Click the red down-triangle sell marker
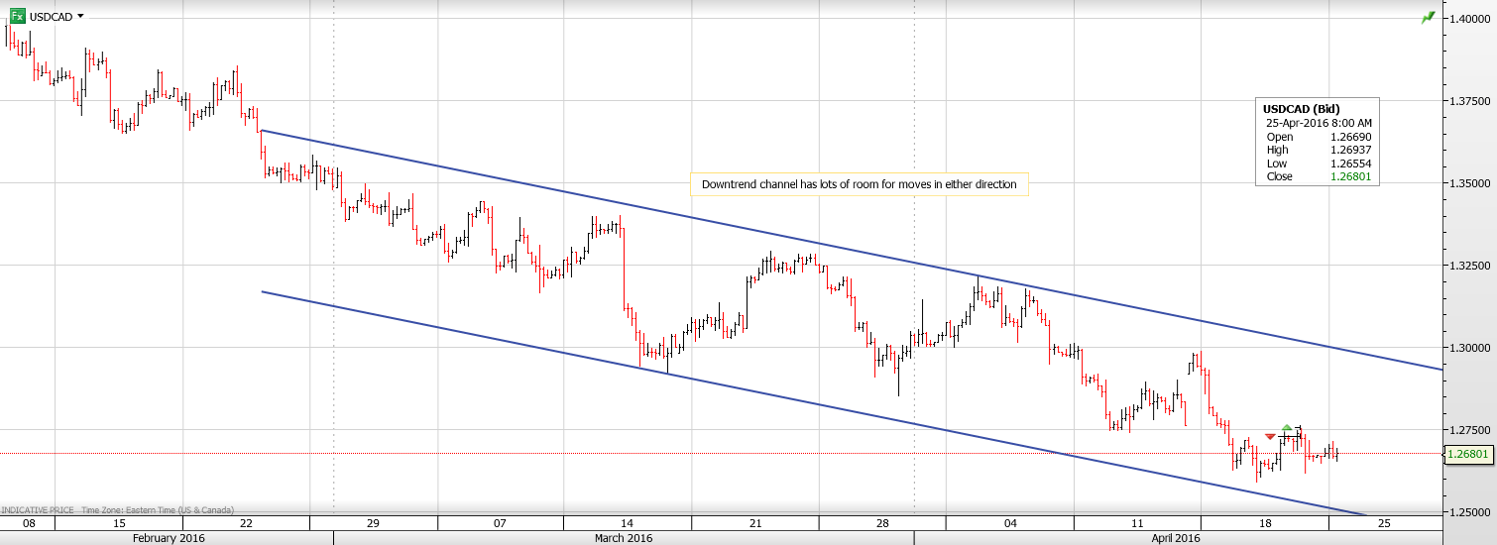Viewport: 1497px width, 545px height. click(x=1270, y=437)
